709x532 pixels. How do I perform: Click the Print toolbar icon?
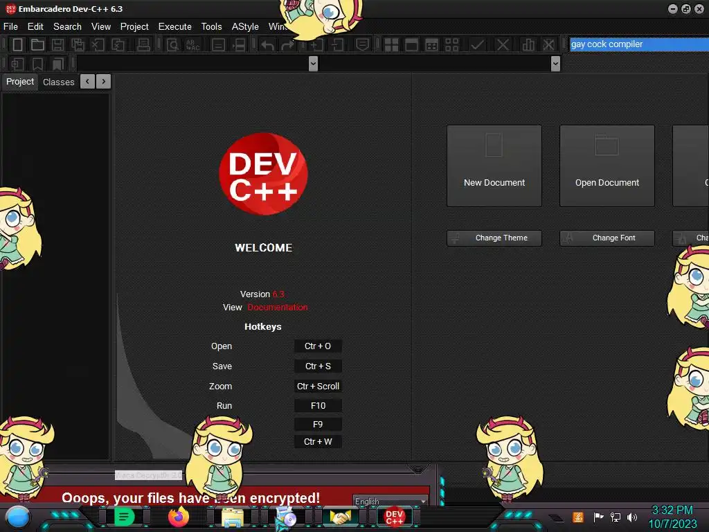tap(143, 44)
